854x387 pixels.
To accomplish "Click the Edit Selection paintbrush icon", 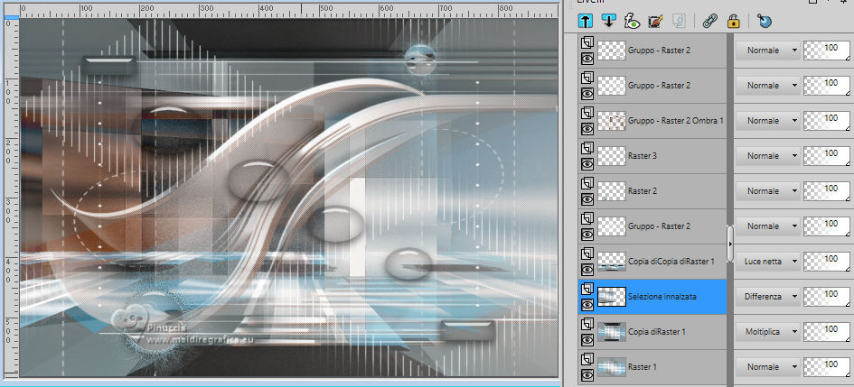I will pos(655,21).
